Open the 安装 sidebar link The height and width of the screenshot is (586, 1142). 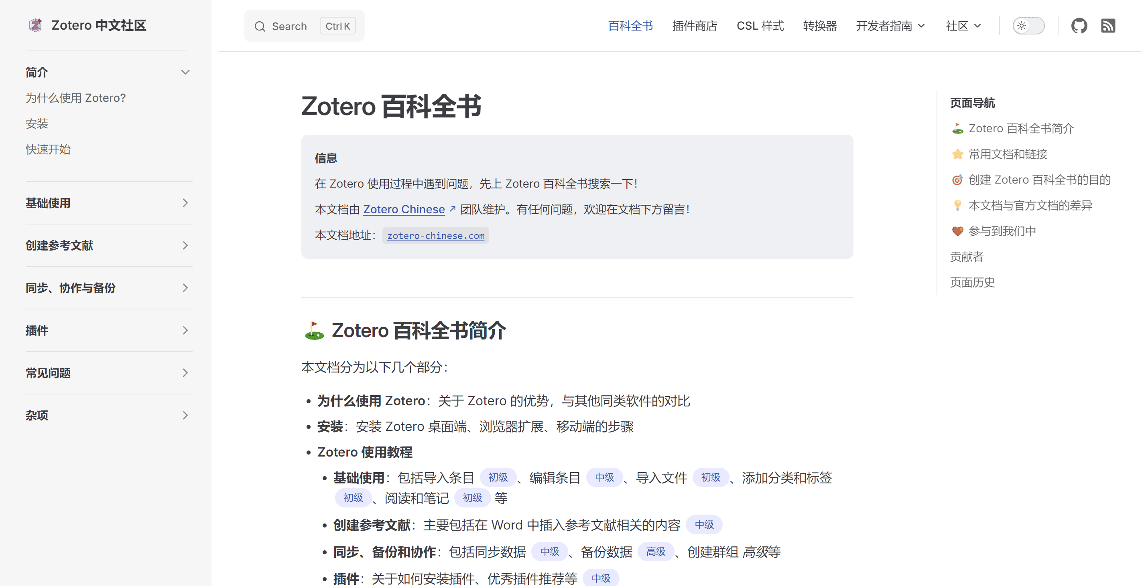coord(37,123)
